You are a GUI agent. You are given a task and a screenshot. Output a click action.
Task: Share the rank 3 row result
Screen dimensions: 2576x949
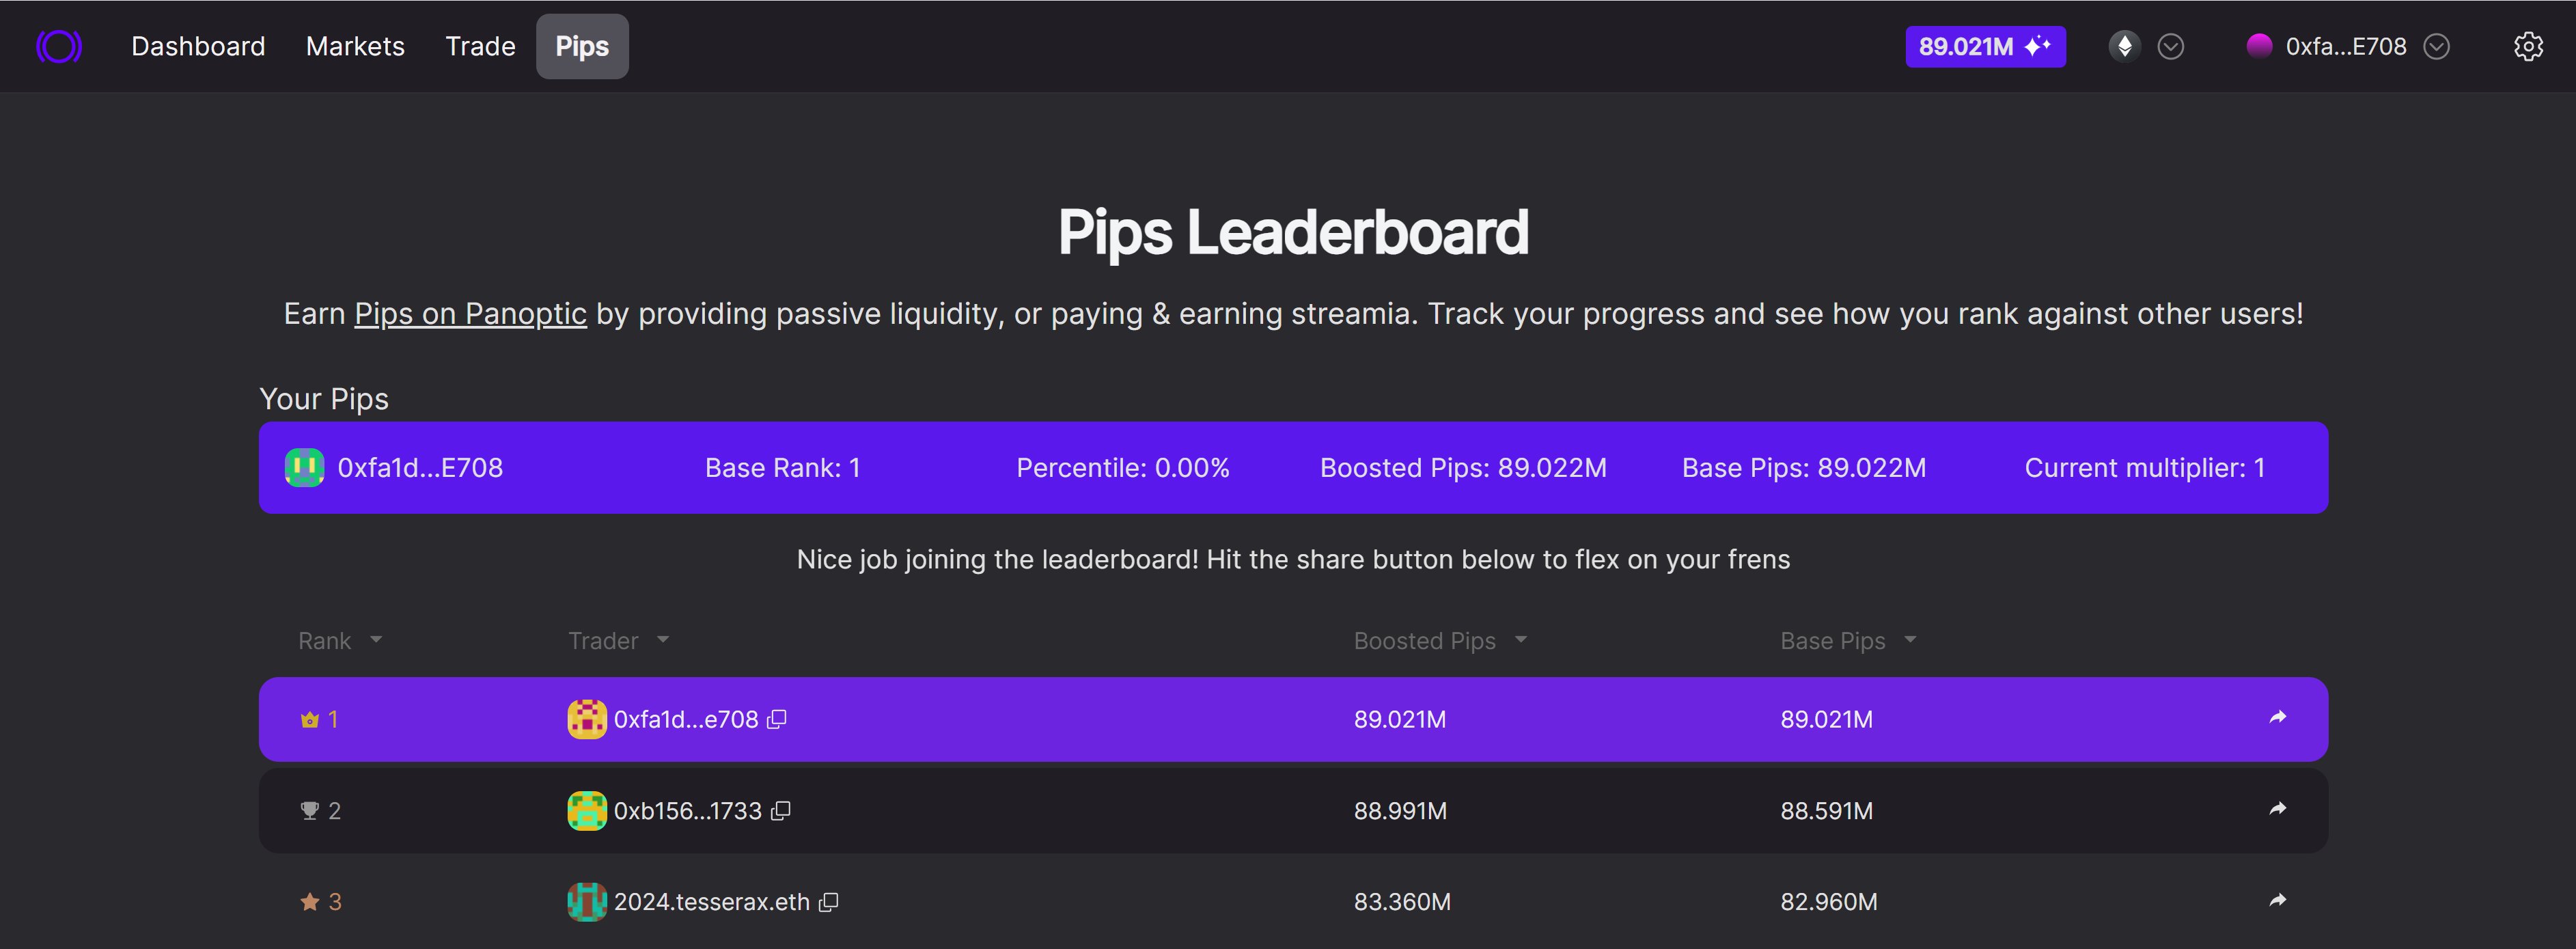[2278, 900]
